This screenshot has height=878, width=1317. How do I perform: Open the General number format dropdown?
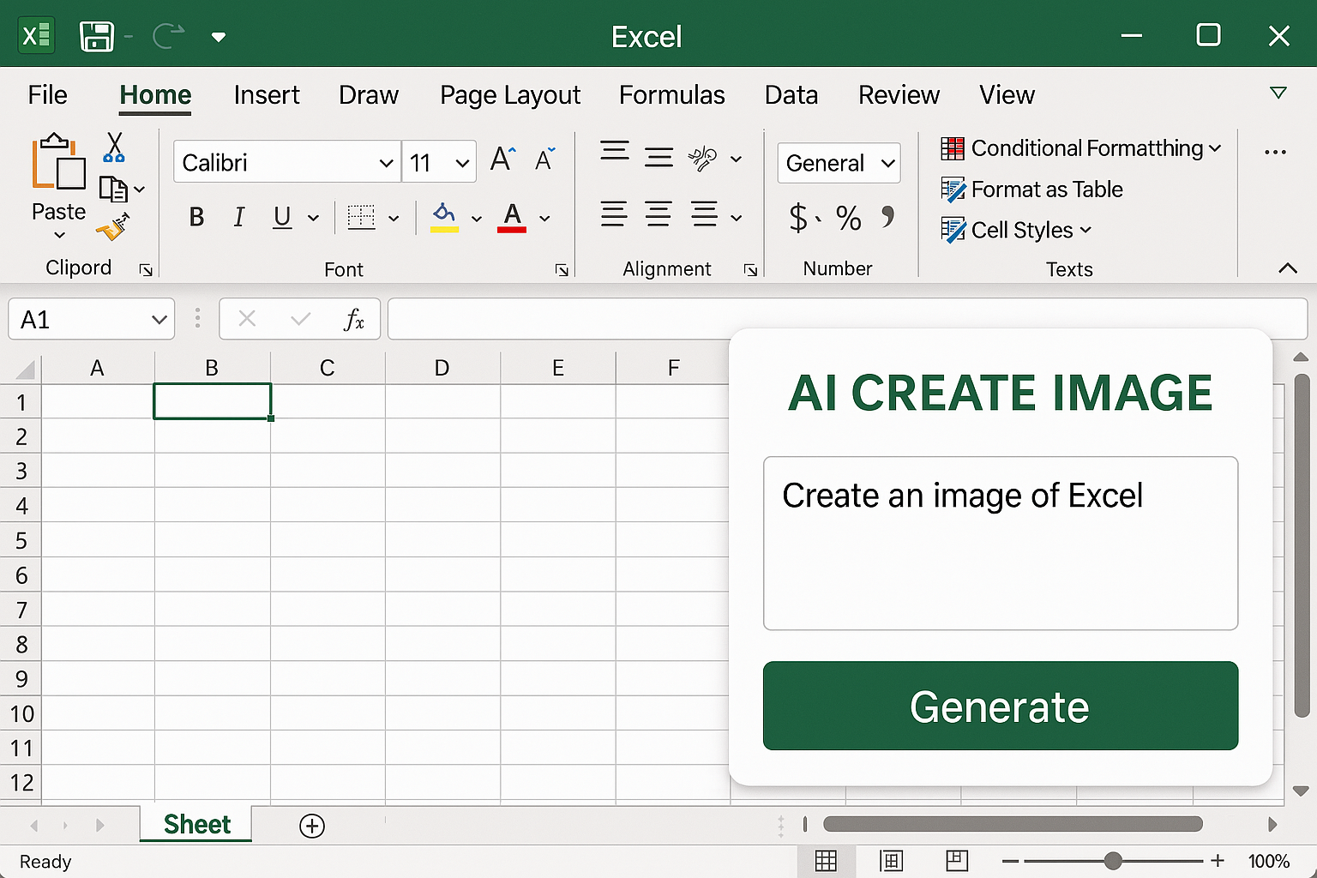click(x=887, y=163)
